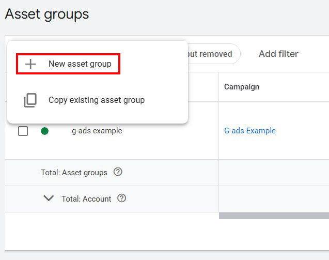Viewport: 329px width, 260px height.
Task: Click the "Asset groups" page heading
Action: tap(47, 14)
